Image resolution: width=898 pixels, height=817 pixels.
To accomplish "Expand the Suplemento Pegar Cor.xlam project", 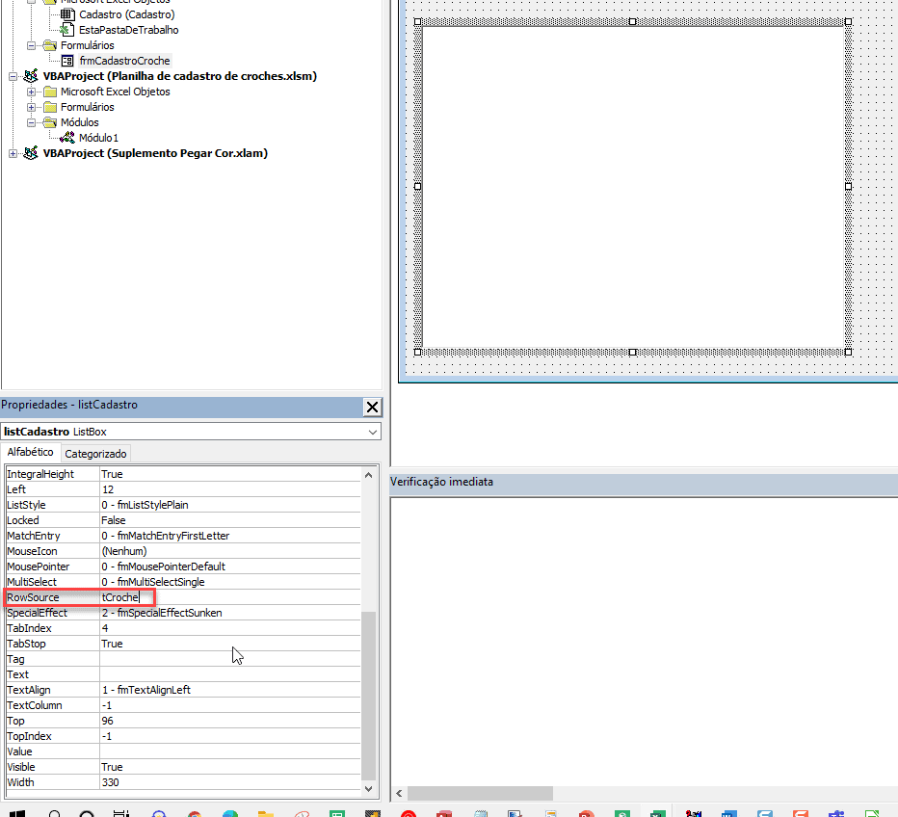I will 13,153.
